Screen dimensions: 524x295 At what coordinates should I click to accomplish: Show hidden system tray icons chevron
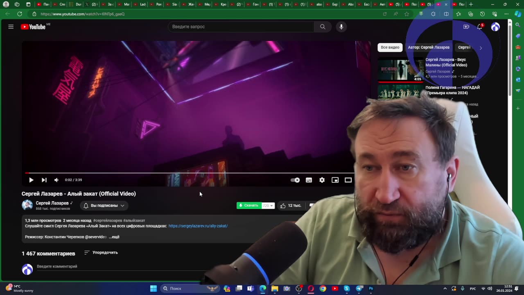click(445, 288)
